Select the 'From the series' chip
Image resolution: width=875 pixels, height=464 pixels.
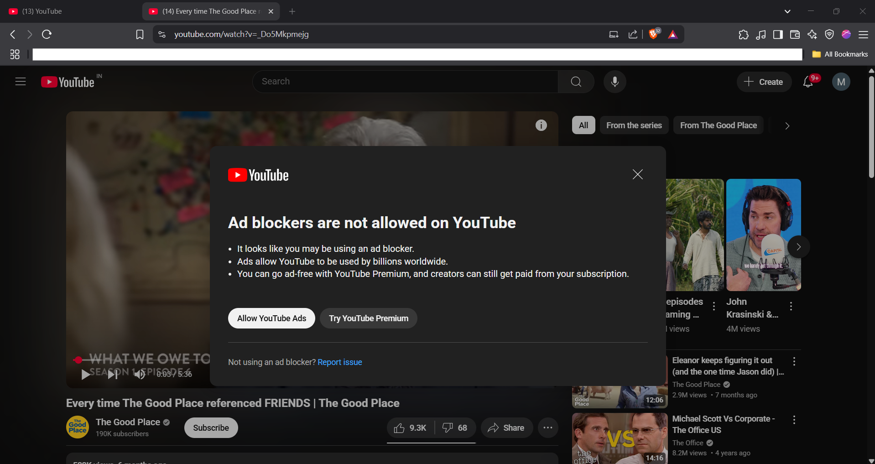coord(634,125)
